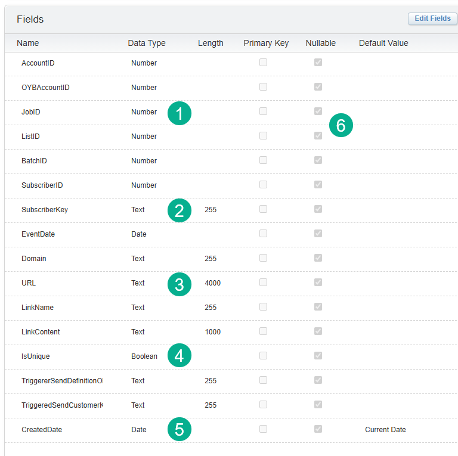Click the Default Value column header
This screenshot has height=456, width=458.
click(x=383, y=43)
